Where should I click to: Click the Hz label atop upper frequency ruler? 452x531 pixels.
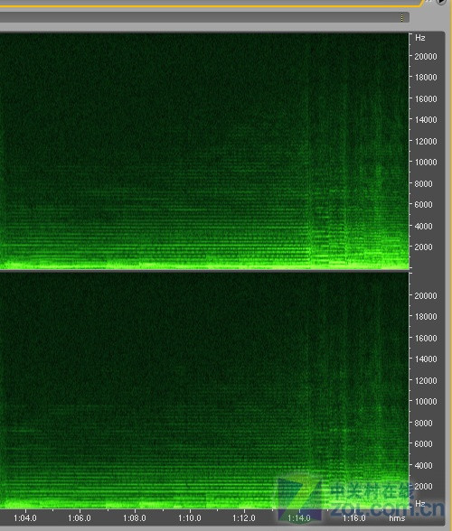[x=420, y=38]
